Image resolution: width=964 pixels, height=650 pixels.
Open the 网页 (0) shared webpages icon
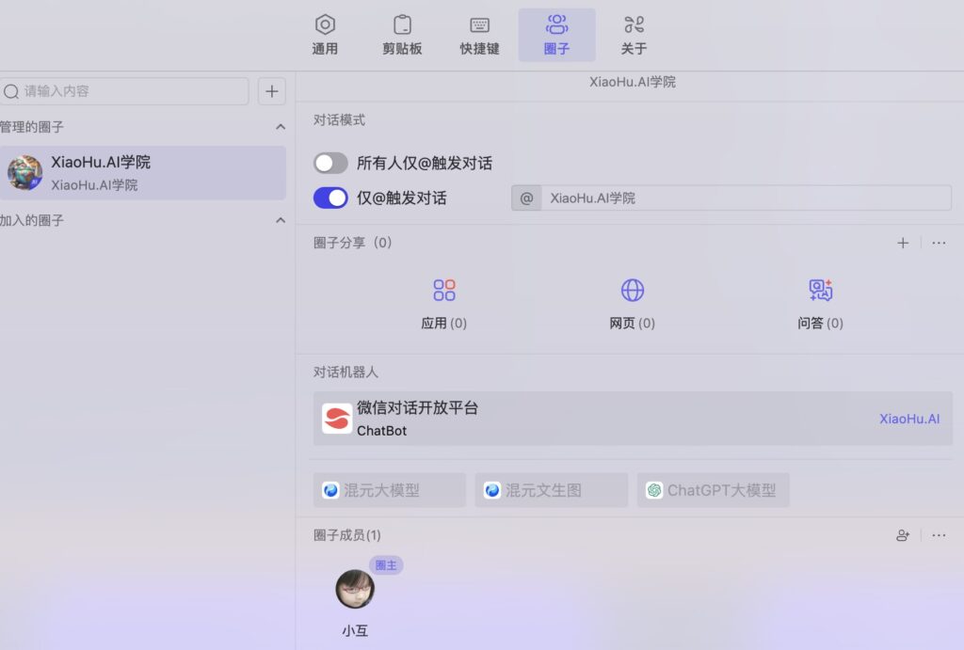pos(632,290)
